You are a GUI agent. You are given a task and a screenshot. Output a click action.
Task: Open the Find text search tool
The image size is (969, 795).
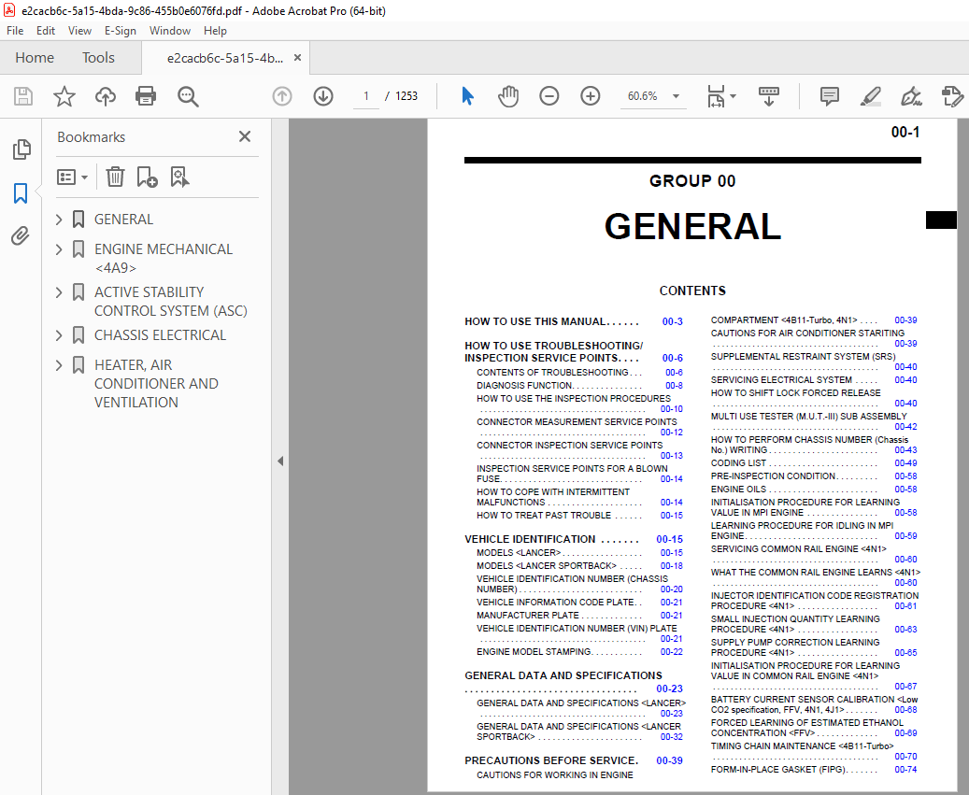(x=188, y=96)
